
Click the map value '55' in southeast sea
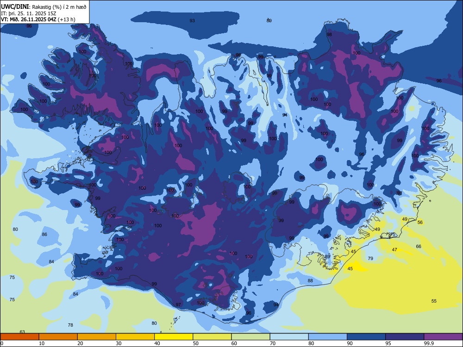point(434,301)
